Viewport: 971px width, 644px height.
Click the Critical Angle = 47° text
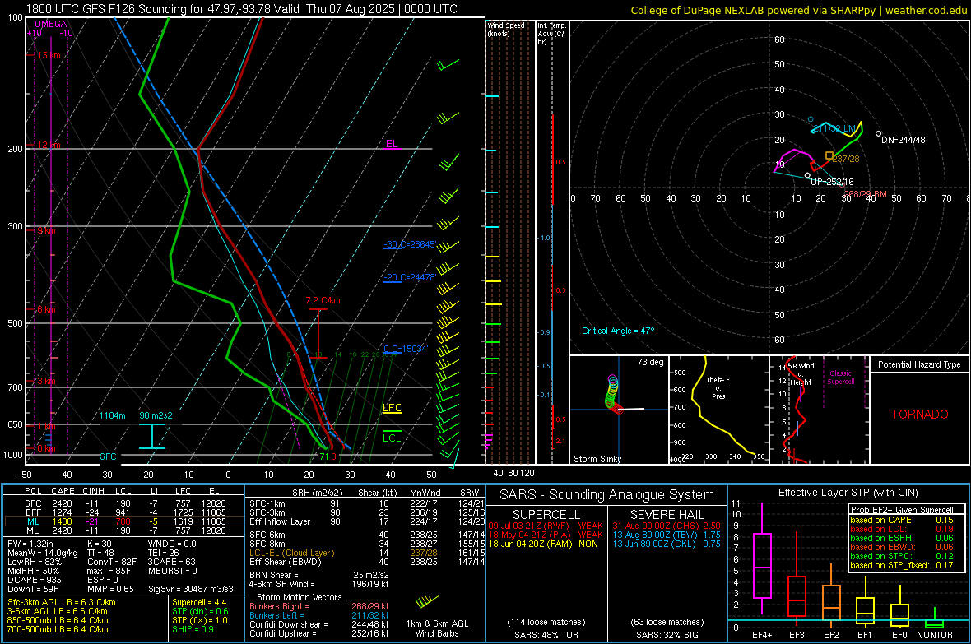point(618,331)
